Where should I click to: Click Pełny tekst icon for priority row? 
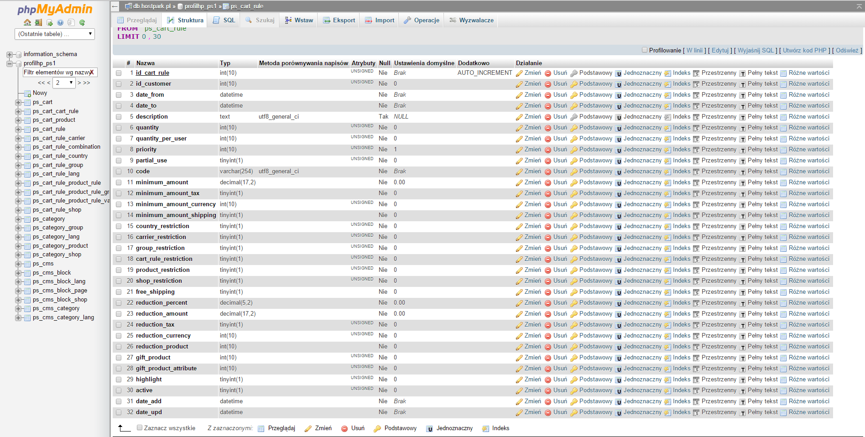click(742, 150)
